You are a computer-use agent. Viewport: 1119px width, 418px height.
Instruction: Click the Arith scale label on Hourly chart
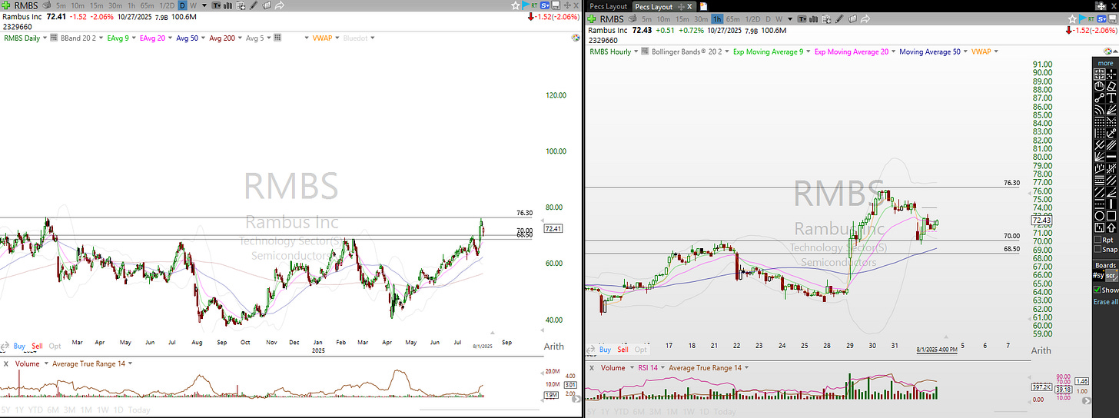1041,350
